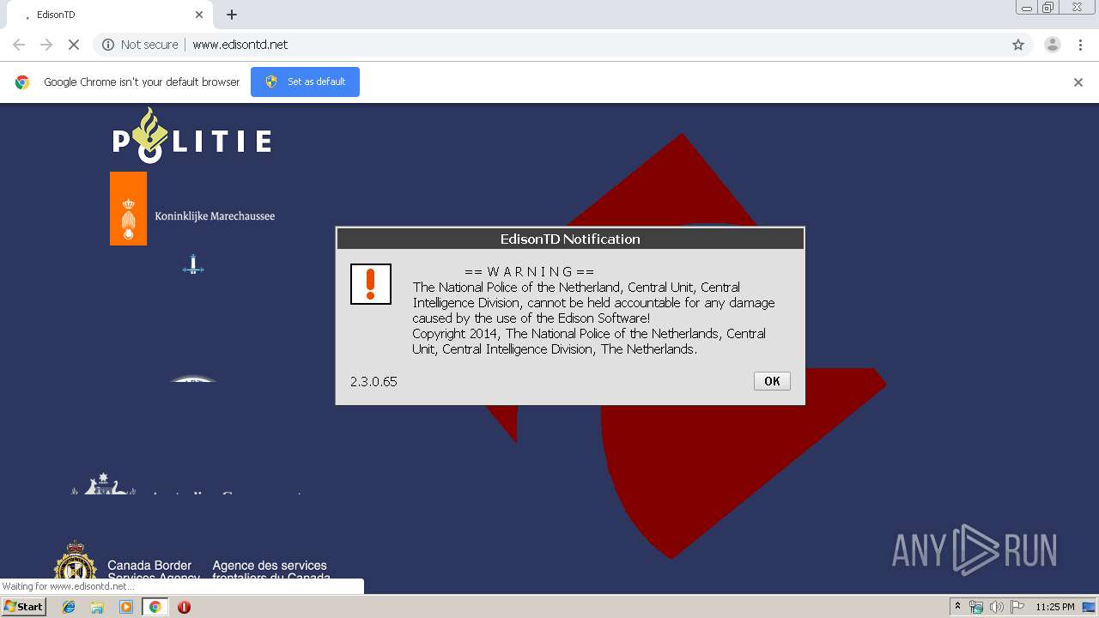Click the == W A R N I N G == heading
The height and width of the screenshot is (618, 1099).
[x=530, y=272]
